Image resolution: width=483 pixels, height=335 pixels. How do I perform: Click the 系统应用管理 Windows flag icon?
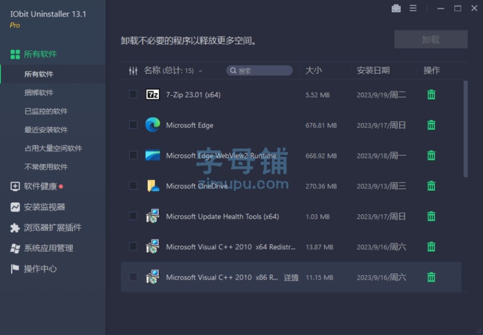tap(15, 248)
